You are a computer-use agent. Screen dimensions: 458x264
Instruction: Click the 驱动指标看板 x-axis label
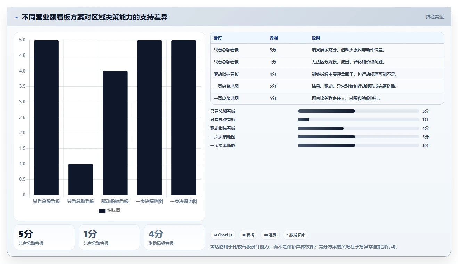115,202
